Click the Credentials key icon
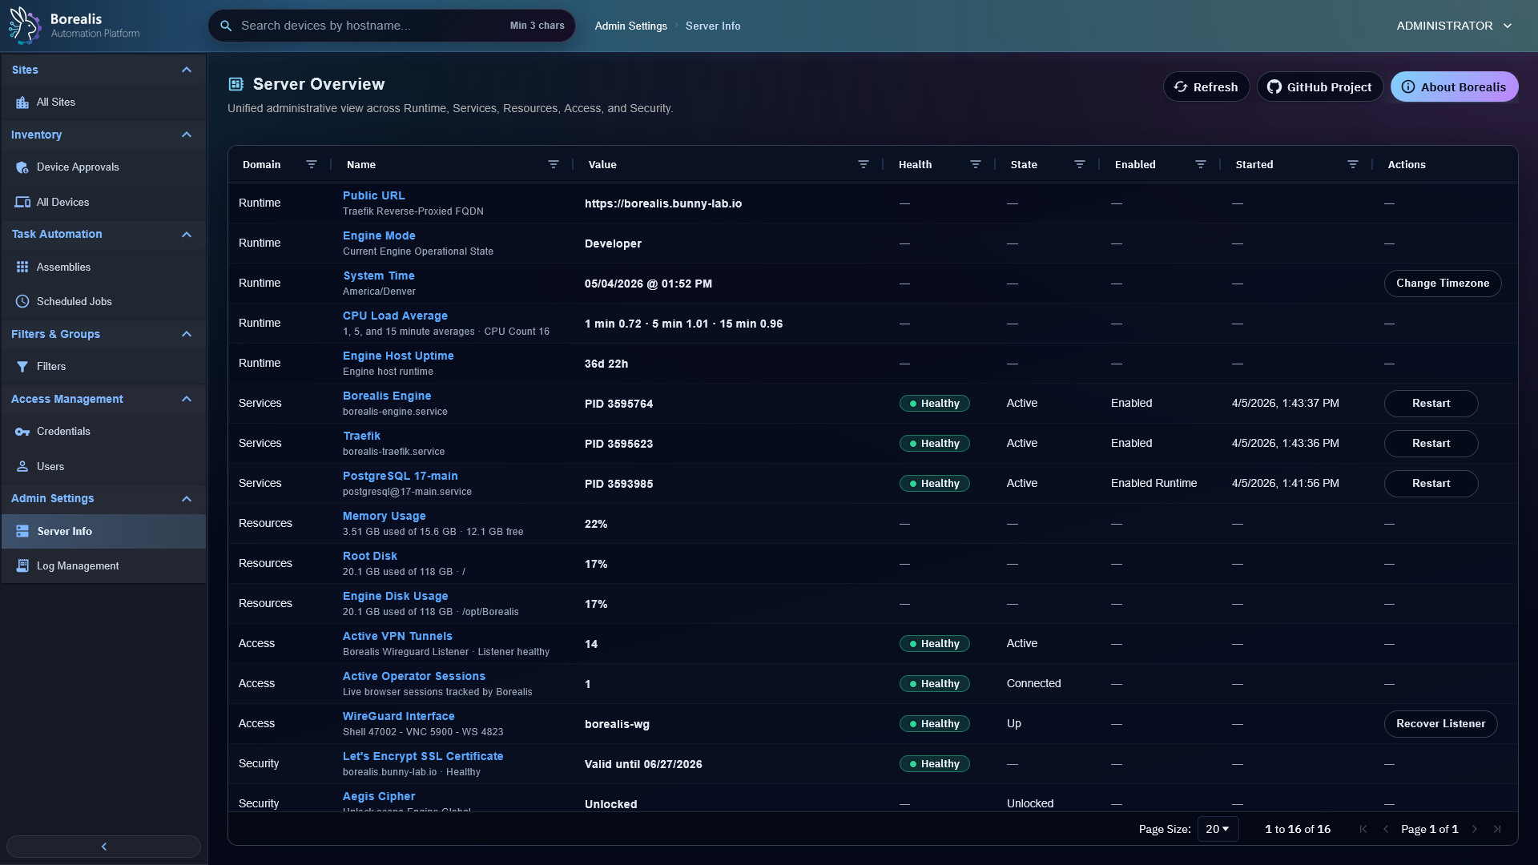This screenshot has height=865, width=1538. [22, 432]
